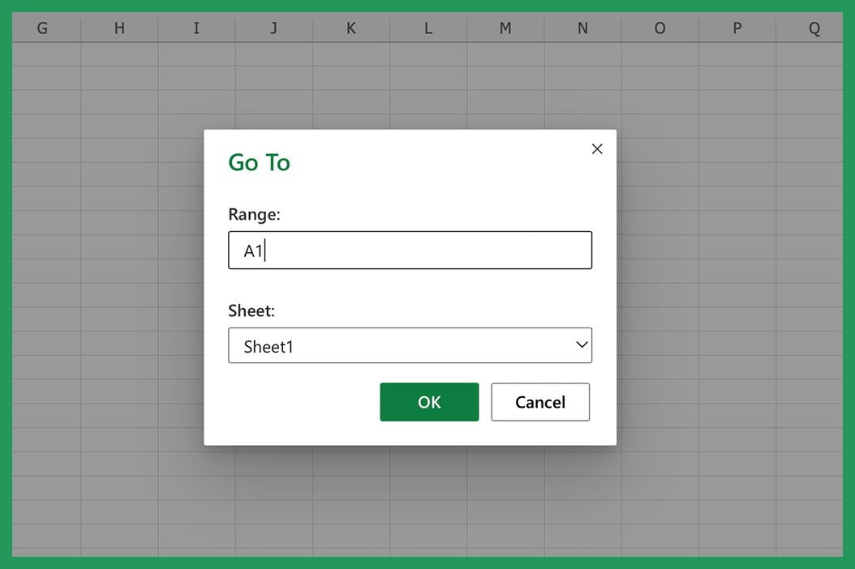
Task: Select column header M
Action: (x=505, y=28)
